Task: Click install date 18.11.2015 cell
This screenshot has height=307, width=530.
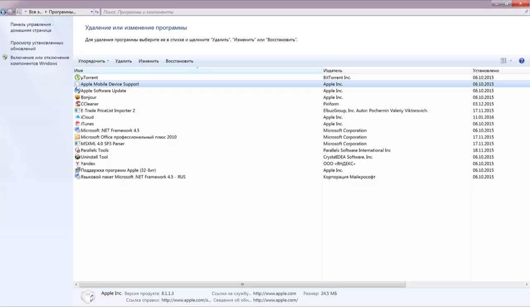Action: (483, 150)
